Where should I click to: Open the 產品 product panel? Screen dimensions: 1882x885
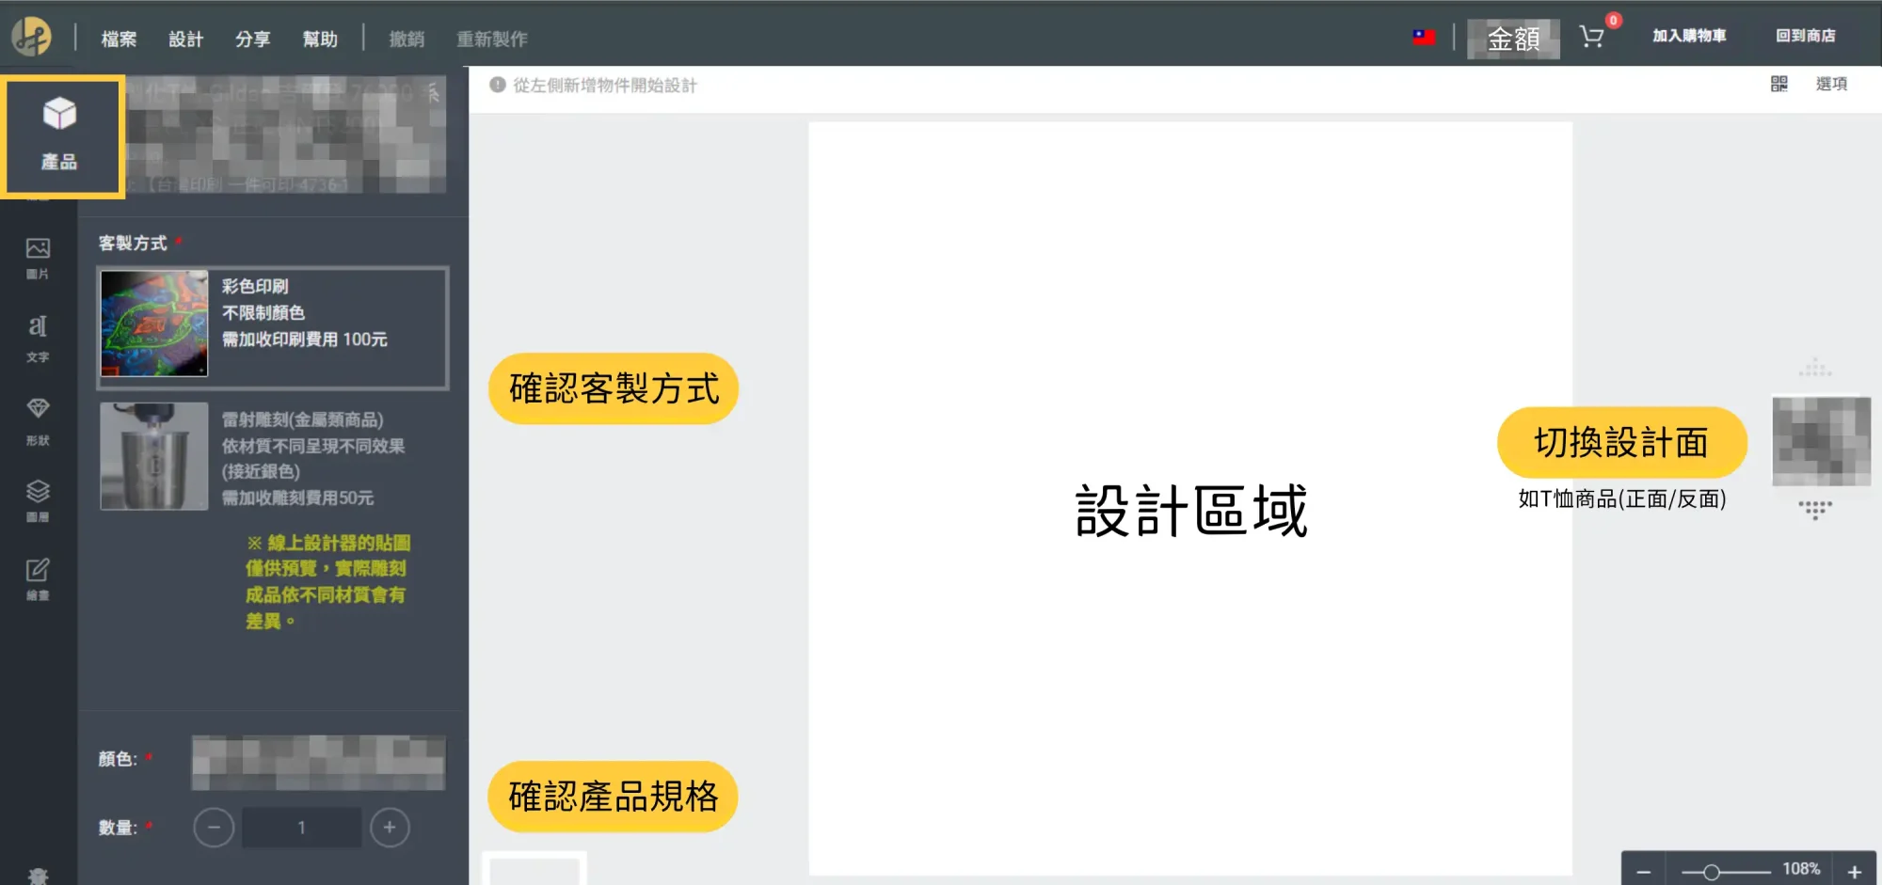[60, 134]
